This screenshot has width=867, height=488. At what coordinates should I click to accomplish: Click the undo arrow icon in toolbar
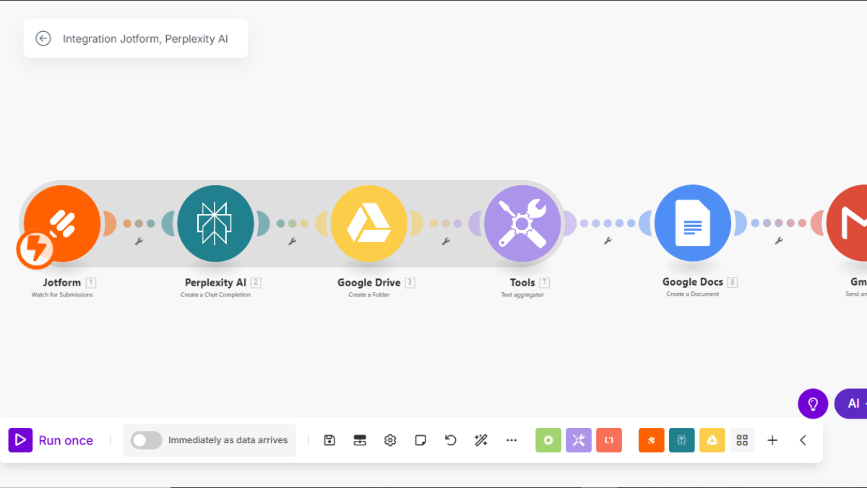pyautogui.click(x=451, y=440)
